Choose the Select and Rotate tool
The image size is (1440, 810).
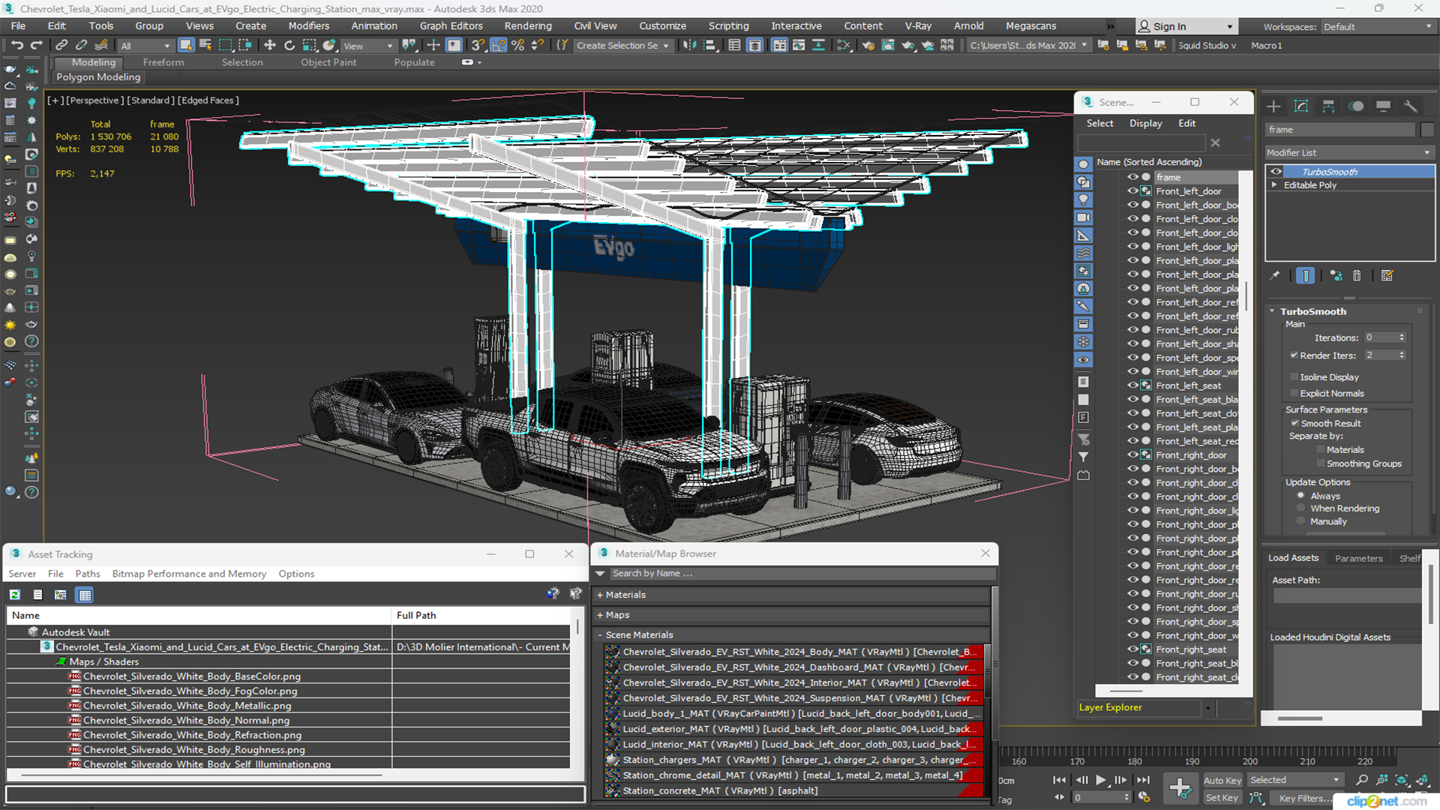289,46
